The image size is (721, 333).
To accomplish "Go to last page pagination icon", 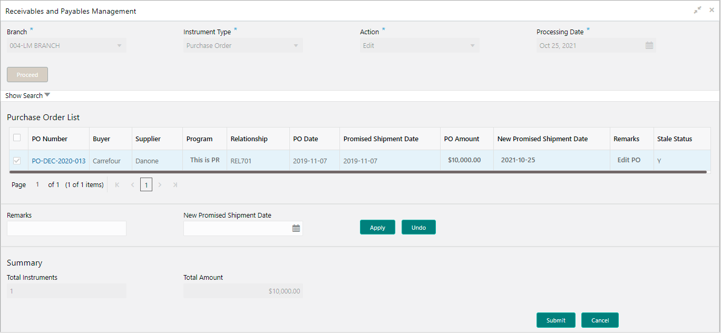I will click(175, 185).
